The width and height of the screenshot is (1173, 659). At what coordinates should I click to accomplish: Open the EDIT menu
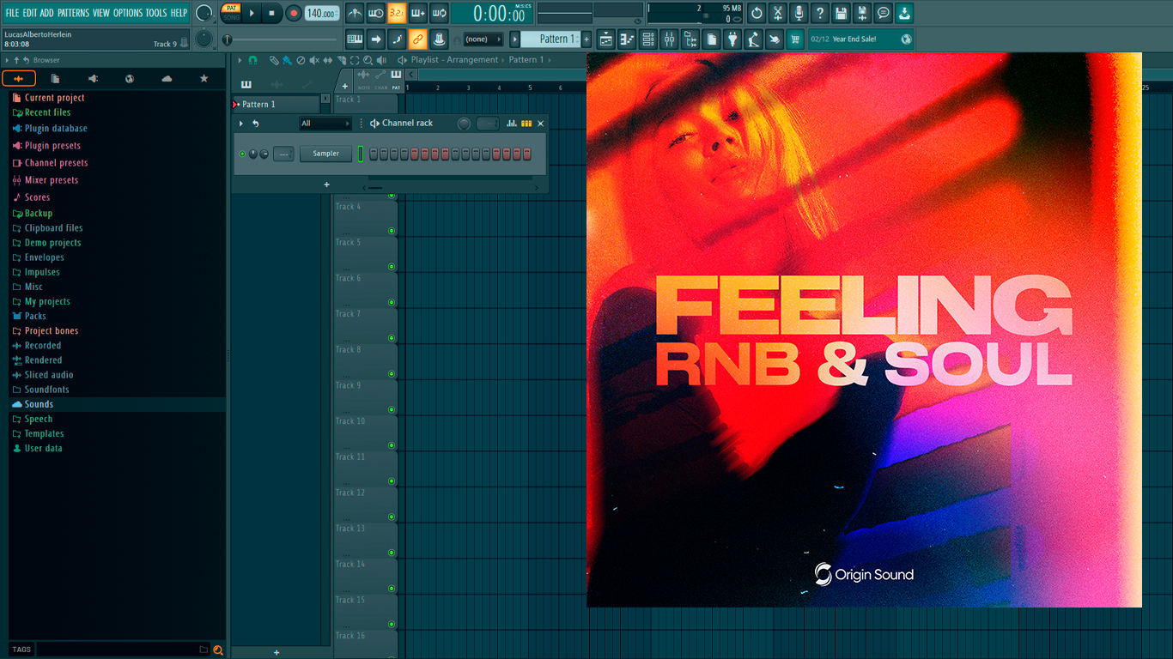30,13
